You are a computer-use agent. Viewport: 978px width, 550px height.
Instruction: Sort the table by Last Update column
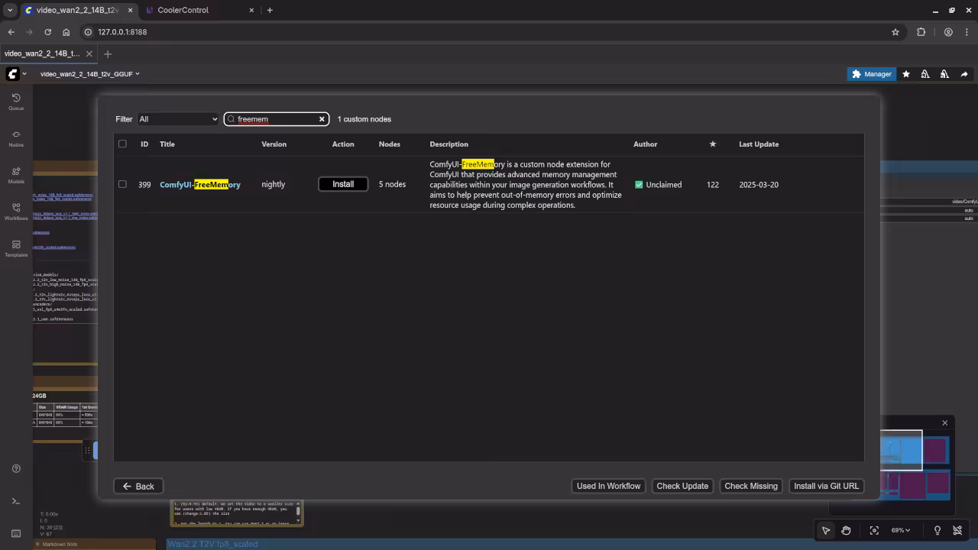coord(758,144)
